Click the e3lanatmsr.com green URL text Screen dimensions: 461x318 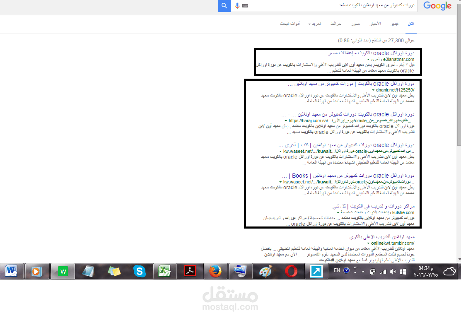click(x=398, y=59)
